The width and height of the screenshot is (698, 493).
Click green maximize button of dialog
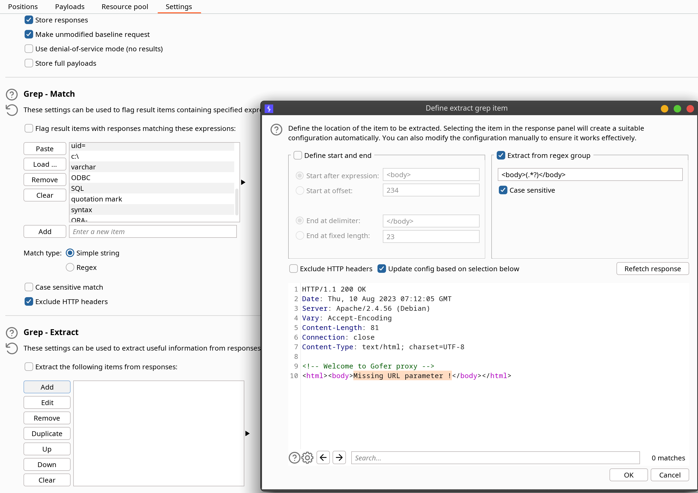[677, 108]
